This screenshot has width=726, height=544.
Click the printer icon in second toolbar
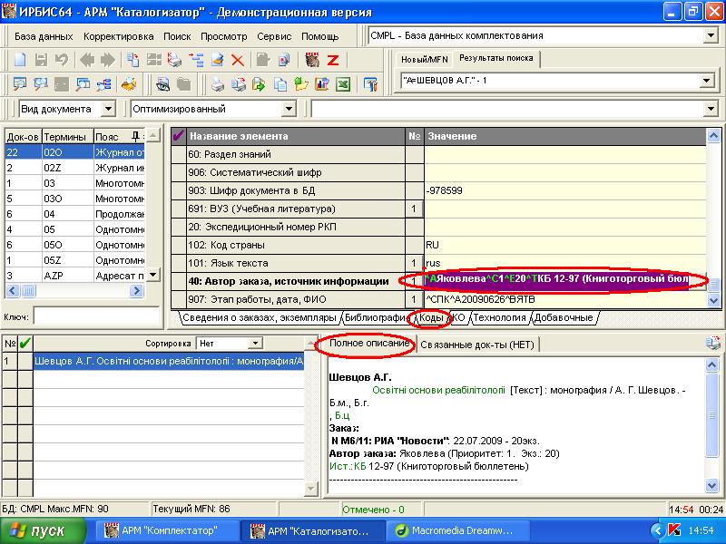pyautogui.click(x=218, y=84)
